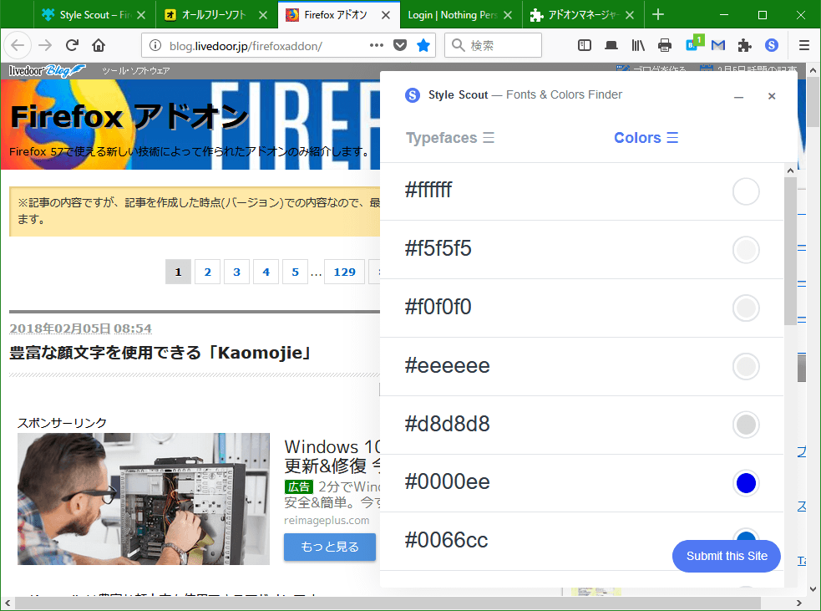Close the Login Nothing Personal tab

pos(507,15)
